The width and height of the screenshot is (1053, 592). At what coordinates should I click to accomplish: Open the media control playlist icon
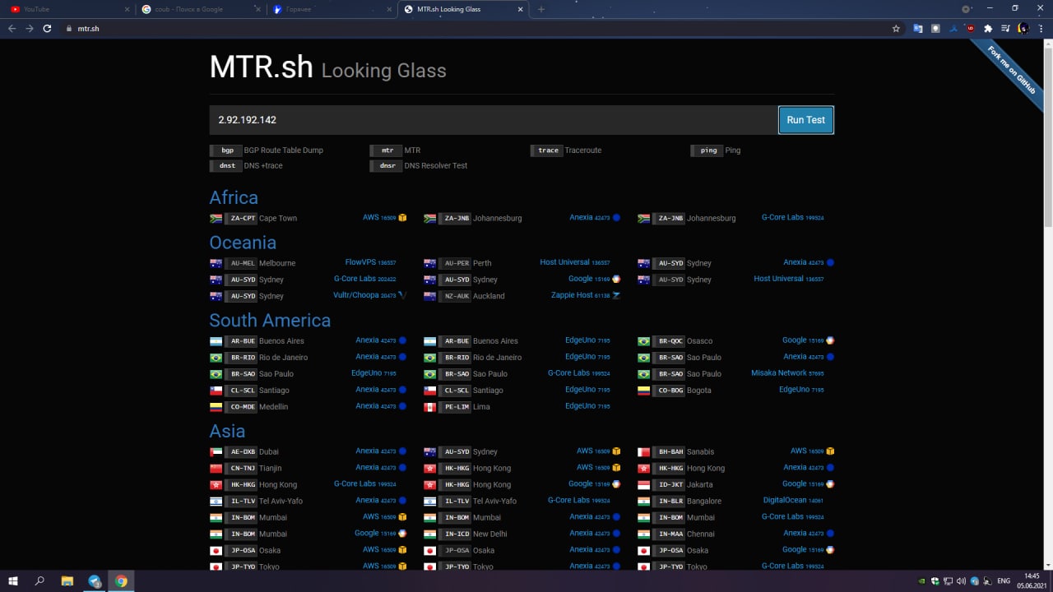1005,28
